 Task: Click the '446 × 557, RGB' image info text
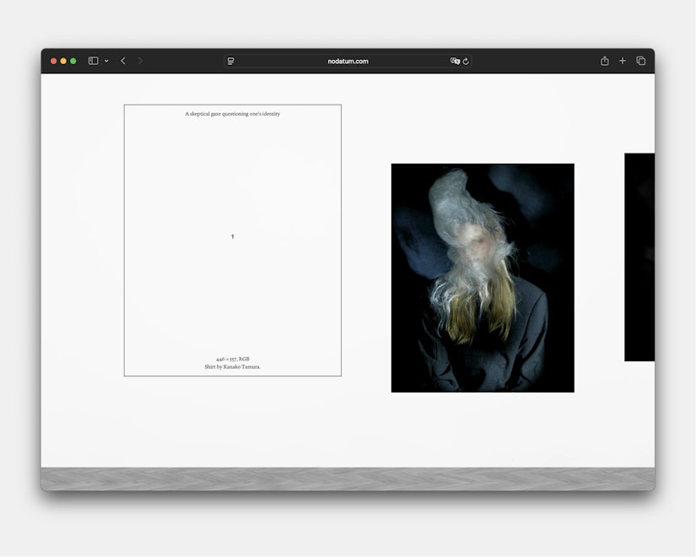[x=232, y=359]
